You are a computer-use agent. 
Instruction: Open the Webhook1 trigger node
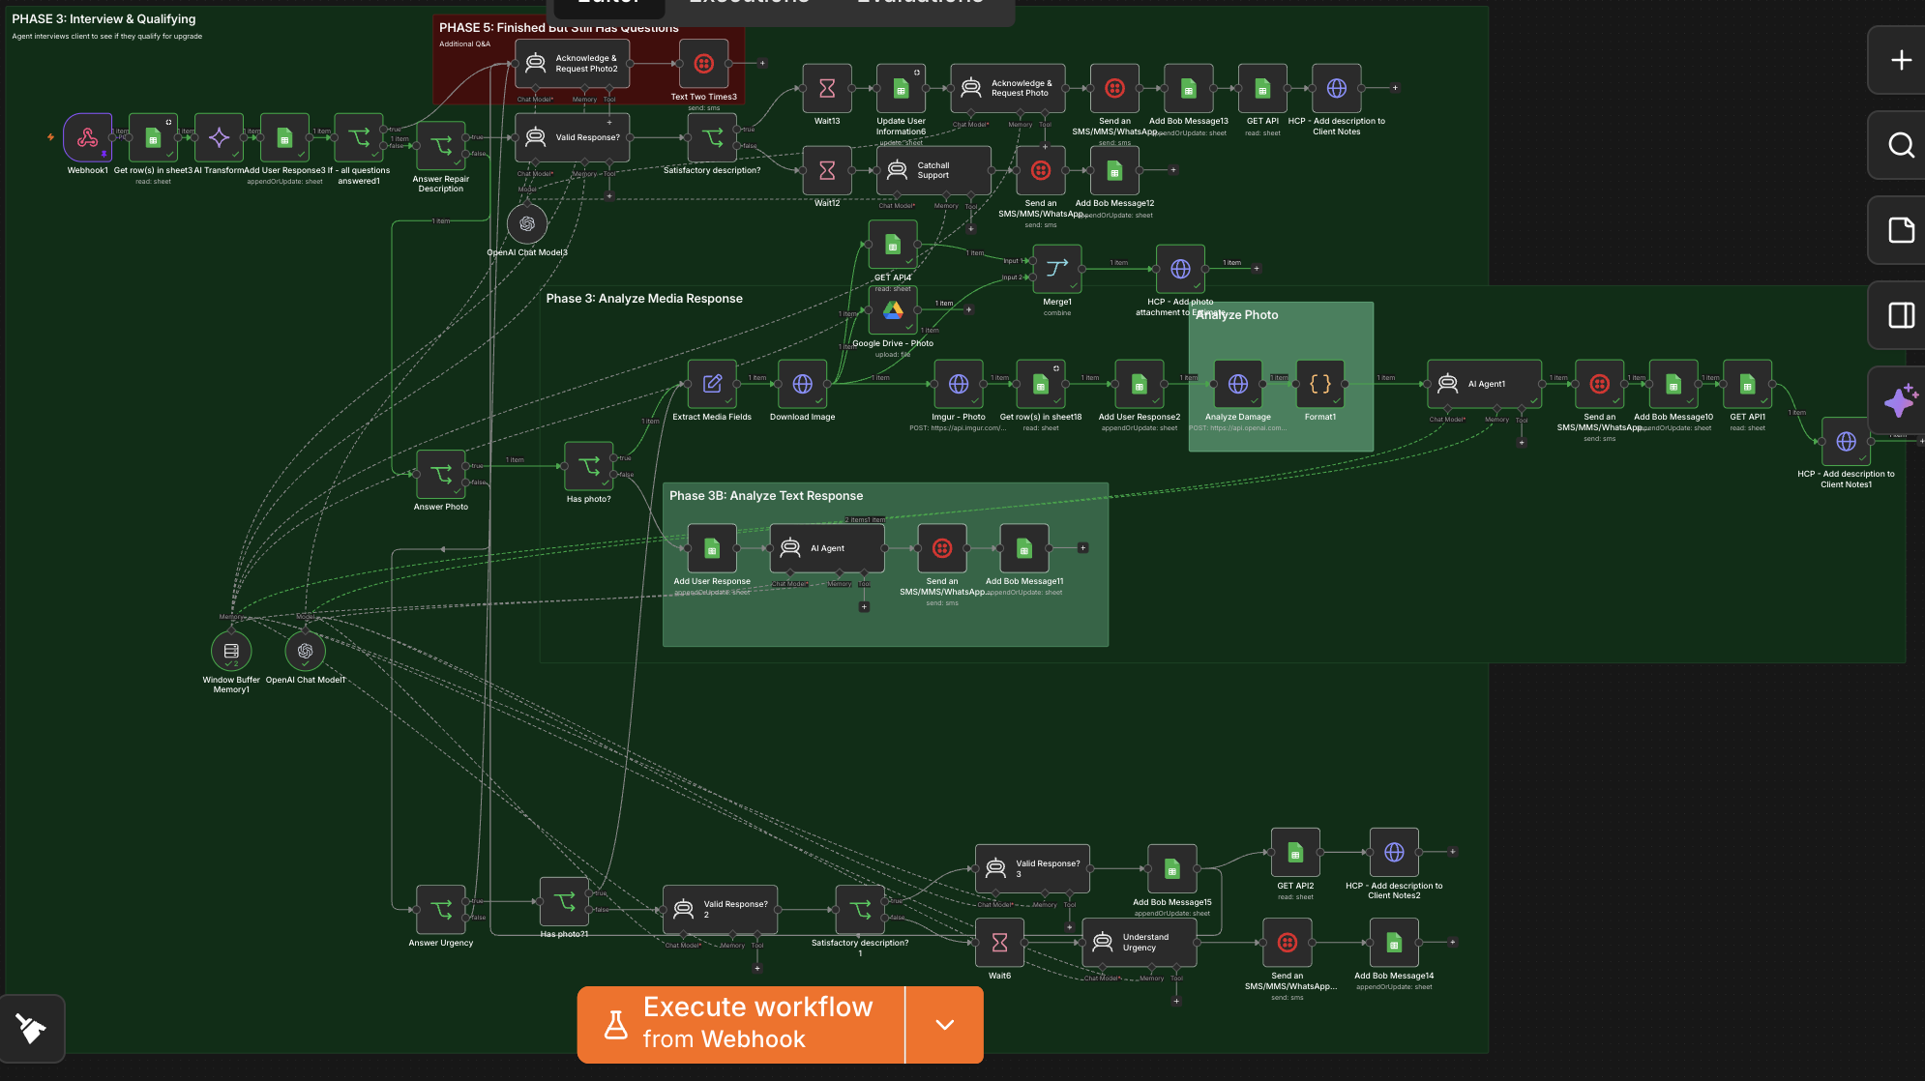[87, 138]
